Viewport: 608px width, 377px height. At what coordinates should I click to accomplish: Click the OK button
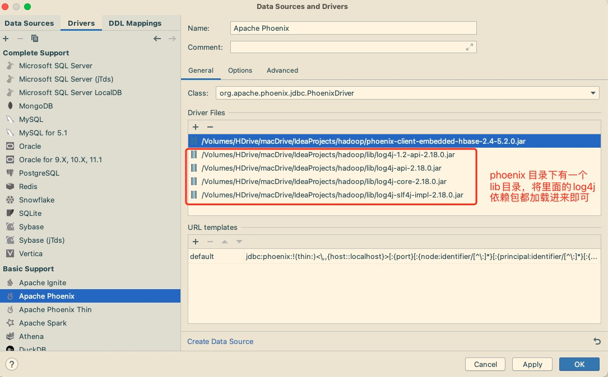coord(579,364)
